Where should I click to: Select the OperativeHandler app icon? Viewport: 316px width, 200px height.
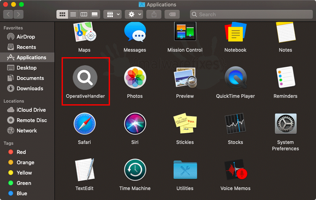tap(85, 77)
